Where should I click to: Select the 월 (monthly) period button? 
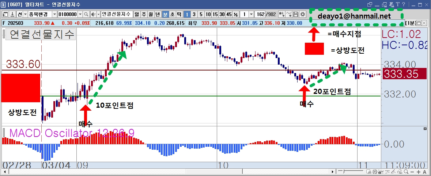pos(151,14)
